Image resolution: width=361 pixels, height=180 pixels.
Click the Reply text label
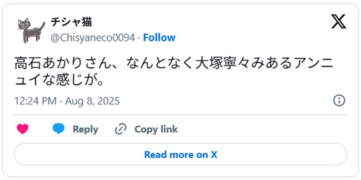point(85,129)
